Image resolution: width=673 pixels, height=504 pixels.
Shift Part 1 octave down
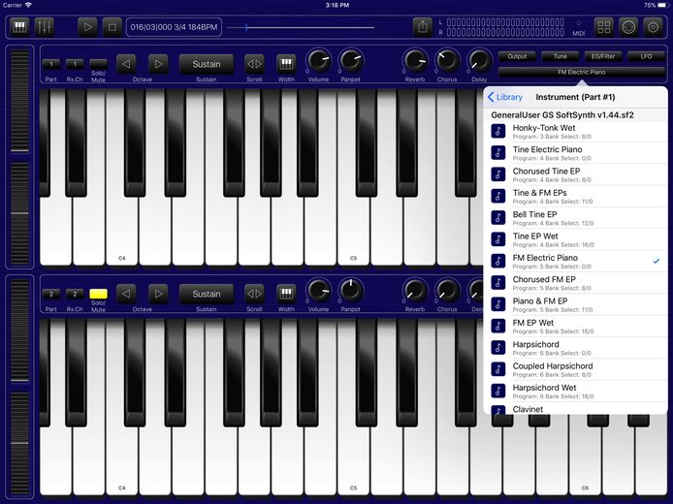[x=126, y=64]
